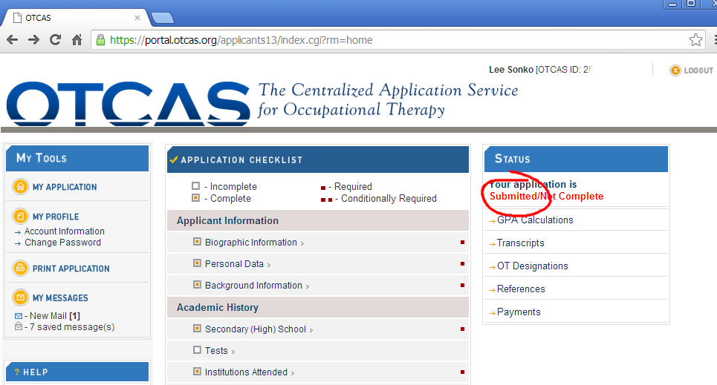Screen dimensions: 717x385
Task: Click the Academic History section header
Action: pos(318,307)
